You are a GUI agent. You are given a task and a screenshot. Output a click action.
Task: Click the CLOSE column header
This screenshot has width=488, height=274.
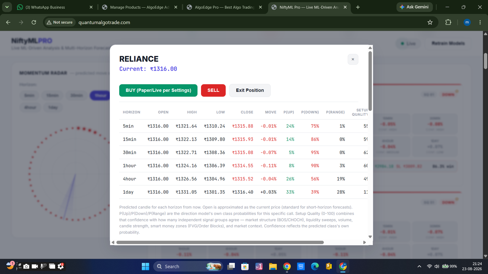pyautogui.click(x=247, y=112)
